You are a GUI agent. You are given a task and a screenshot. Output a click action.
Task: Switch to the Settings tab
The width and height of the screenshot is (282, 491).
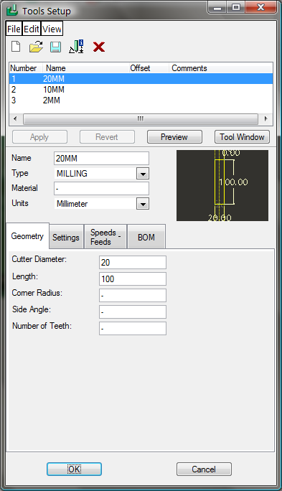coord(66,238)
